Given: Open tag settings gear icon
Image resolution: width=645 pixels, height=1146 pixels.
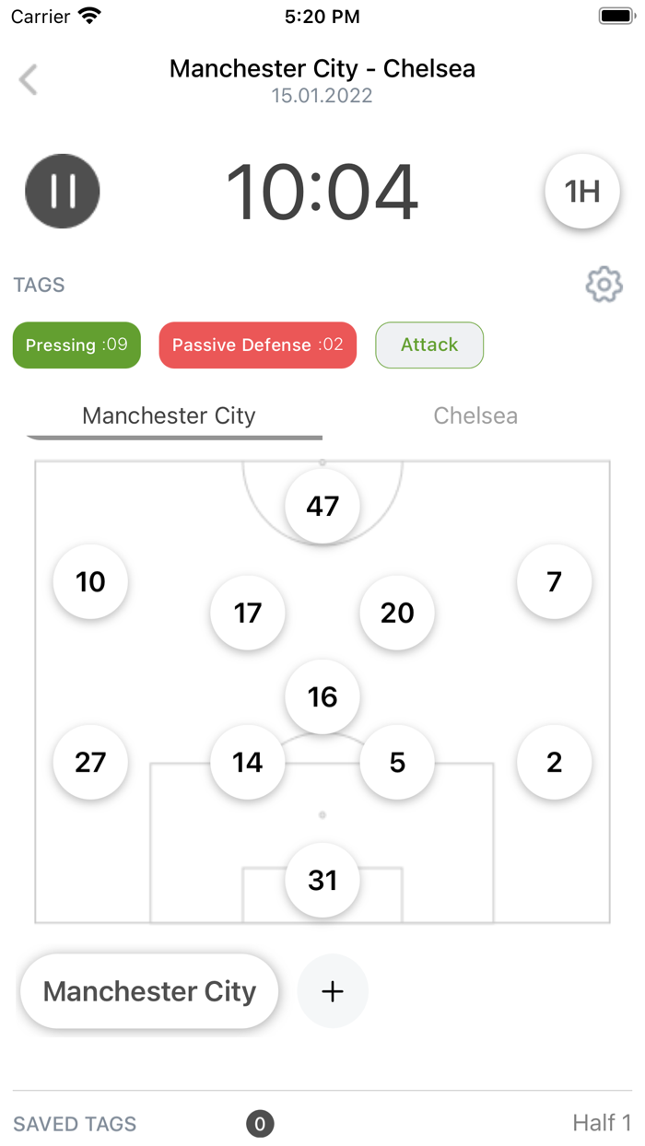Looking at the screenshot, I should [604, 285].
